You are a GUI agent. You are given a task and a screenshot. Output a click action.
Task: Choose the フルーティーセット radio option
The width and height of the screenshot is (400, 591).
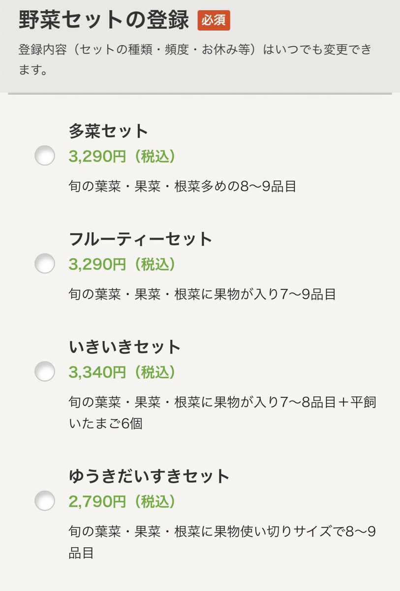[45, 263]
